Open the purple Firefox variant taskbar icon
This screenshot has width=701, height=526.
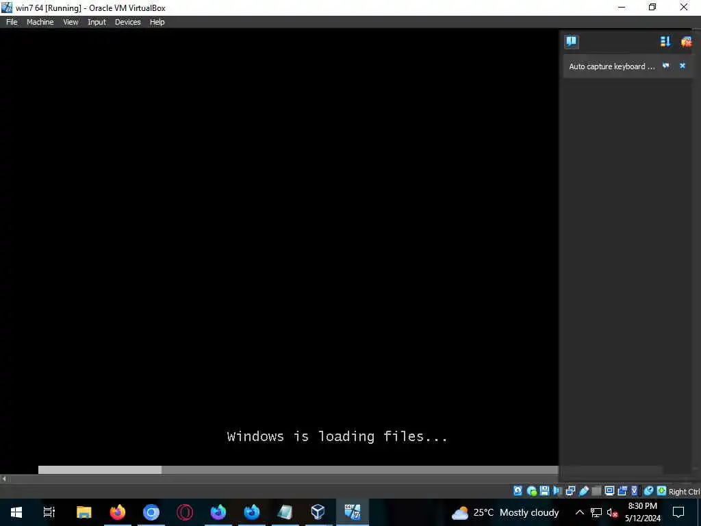(x=218, y=512)
